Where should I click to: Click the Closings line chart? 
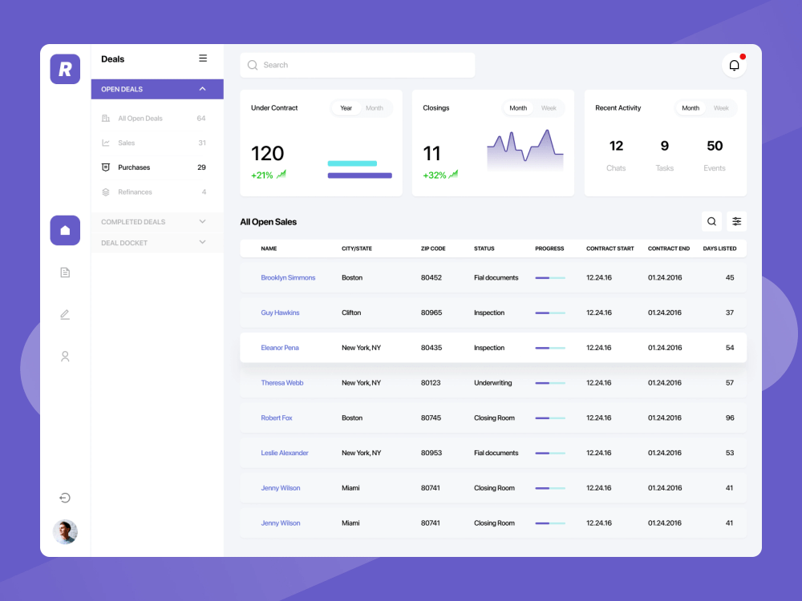pyautogui.click(x=525, y=151)
